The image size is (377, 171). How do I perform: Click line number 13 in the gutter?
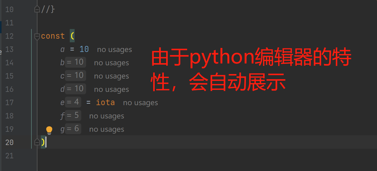(9, 49)
